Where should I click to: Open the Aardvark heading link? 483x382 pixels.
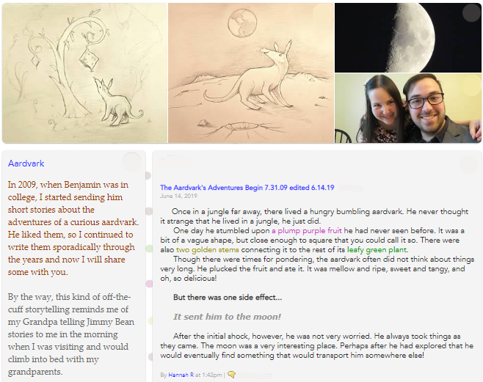[x=26, y=164]
